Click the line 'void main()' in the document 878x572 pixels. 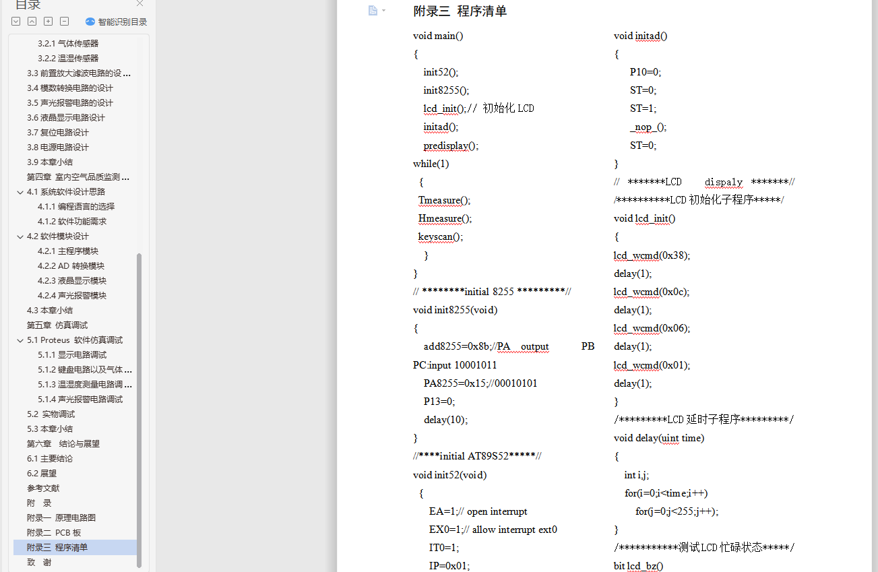tap(438, 36)
